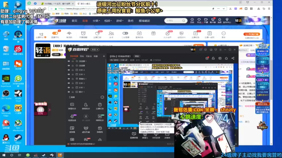Click the gift box icon in 直播伴侣 header

(x=207, y=58)
